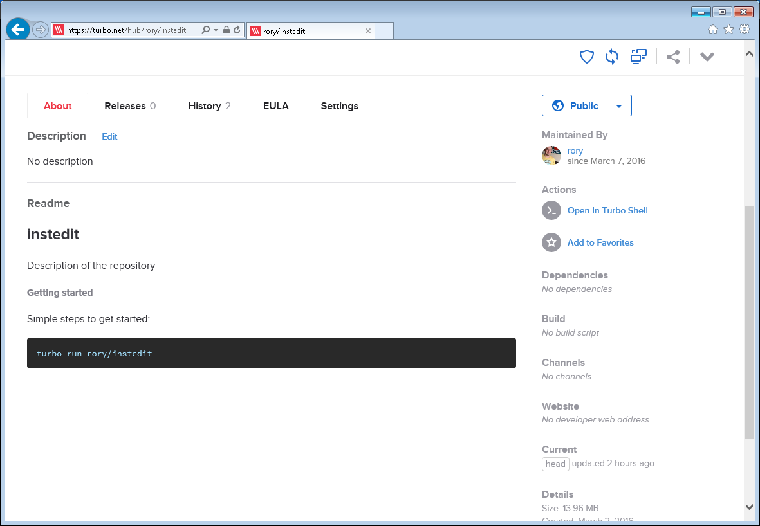Reload page using address bar refresh icon
Screen dimensions: 760x526
[237, 30]
